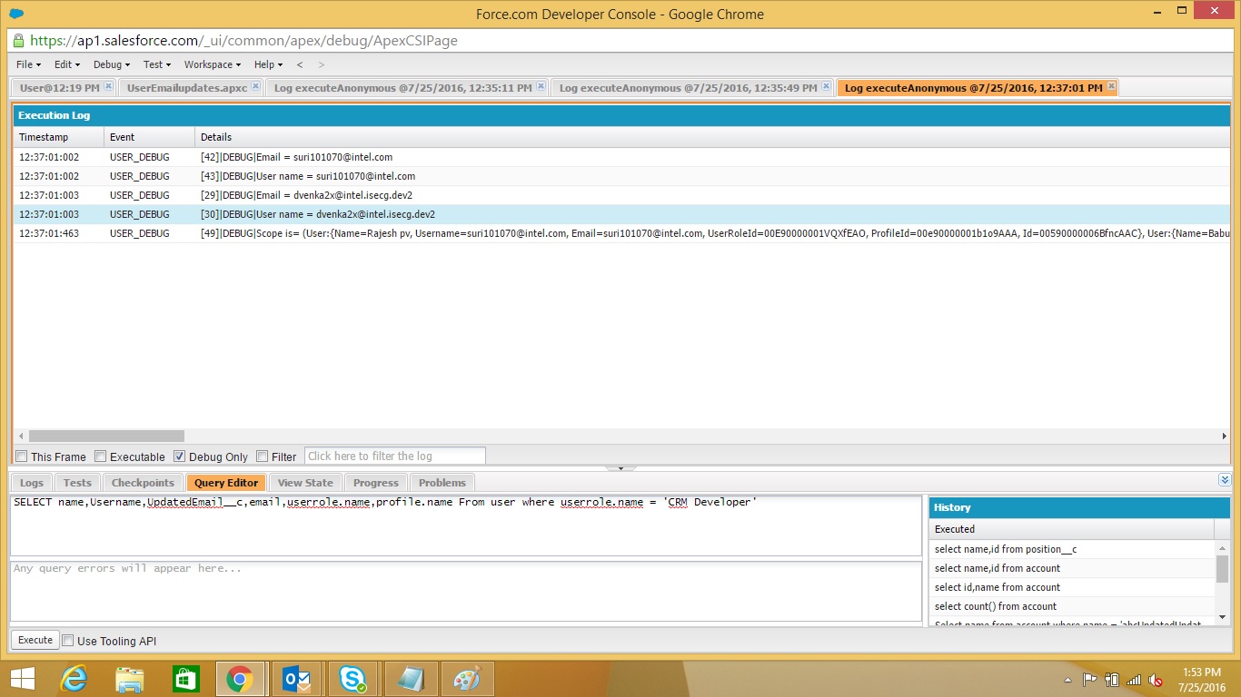
Task: Select log row with Email = suri101070@intel.com
Action: 621,157
